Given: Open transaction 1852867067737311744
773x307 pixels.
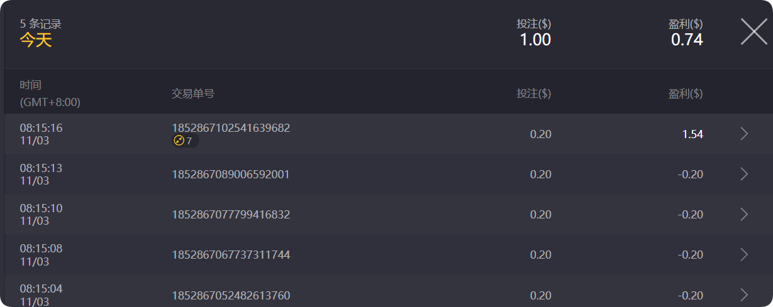Looking at the screenshot, I should point(231,254).
